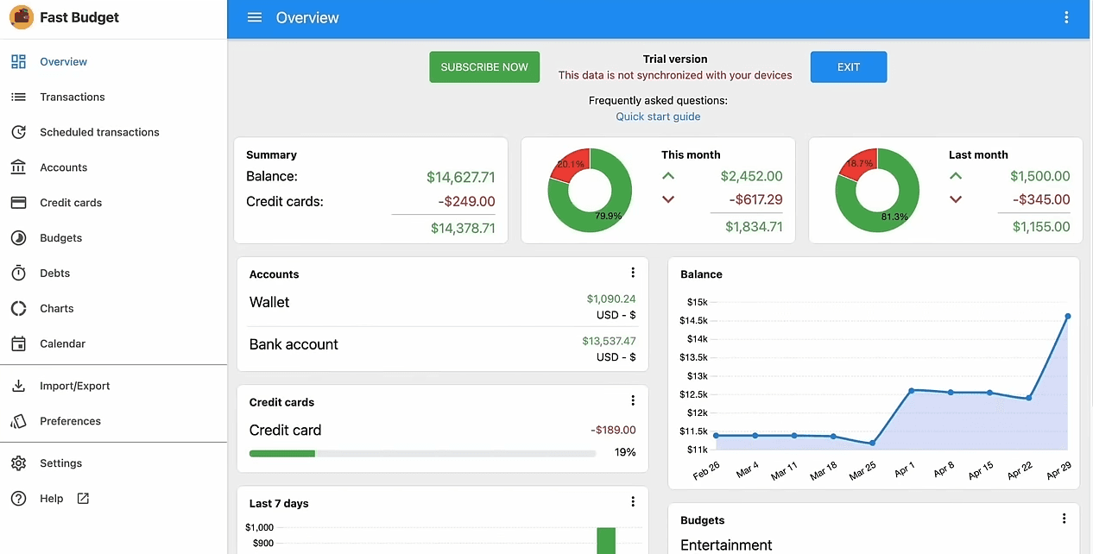
Task: Click the Trial version heading
Action: pos(675,60)
